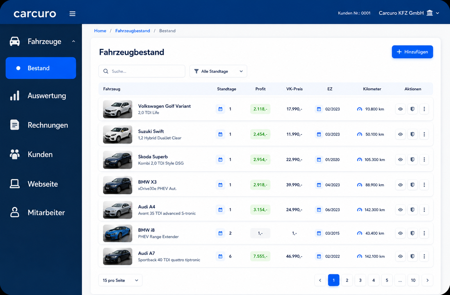Click the carcuro logo

tap(35, 13)
